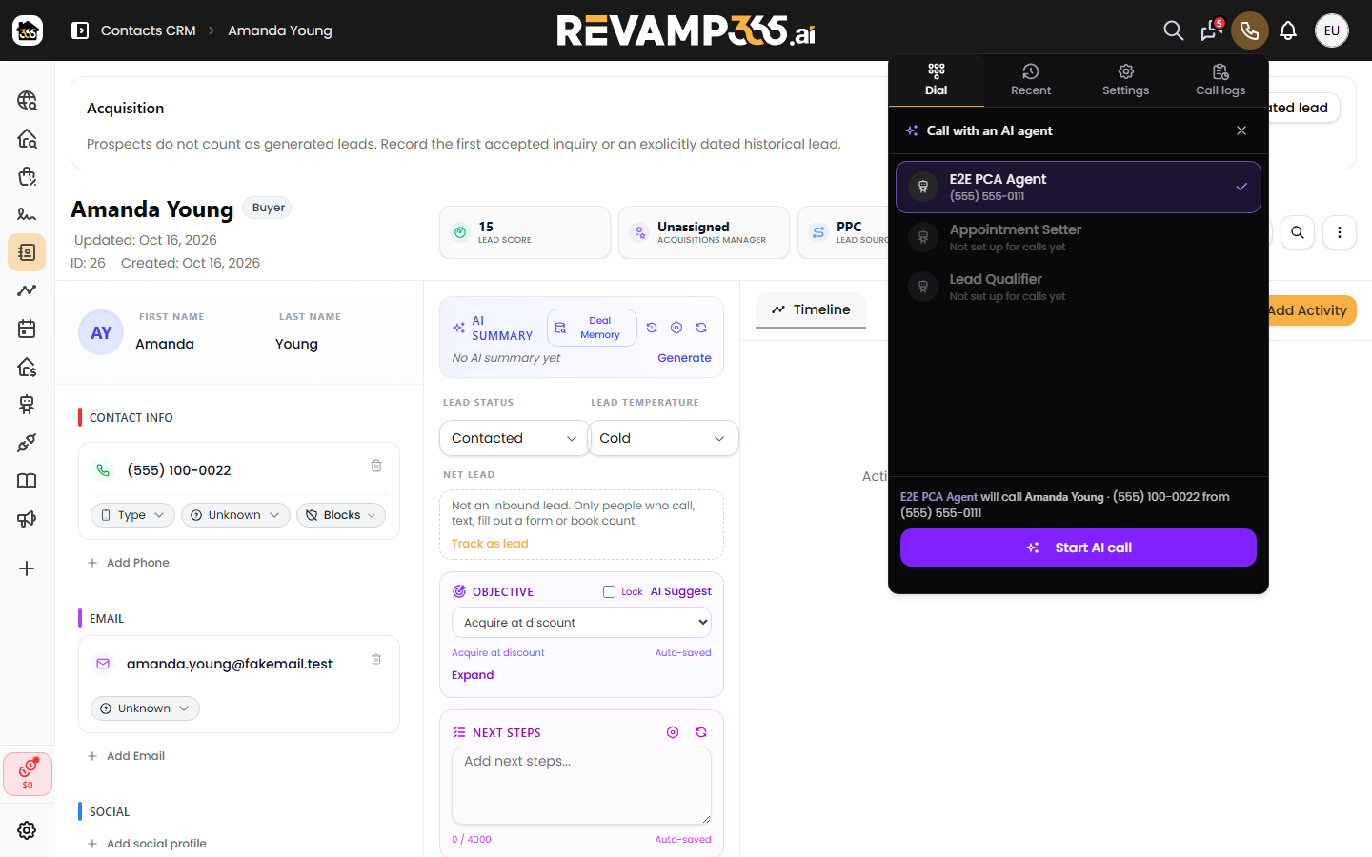This screenshot has height=857, width=1372.
Task: Switch to the Recent tab in dialer
Action: point(1031,80)
